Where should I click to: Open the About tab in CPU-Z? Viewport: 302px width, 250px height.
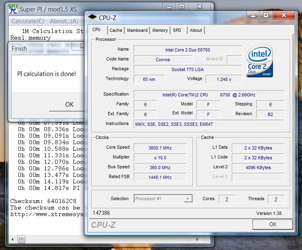196,30
